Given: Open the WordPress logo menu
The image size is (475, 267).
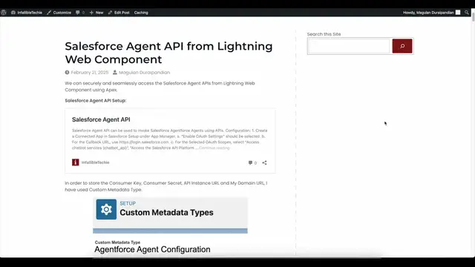Looking at the screenshot, I should pyautogui.click(x=4, y=13).
